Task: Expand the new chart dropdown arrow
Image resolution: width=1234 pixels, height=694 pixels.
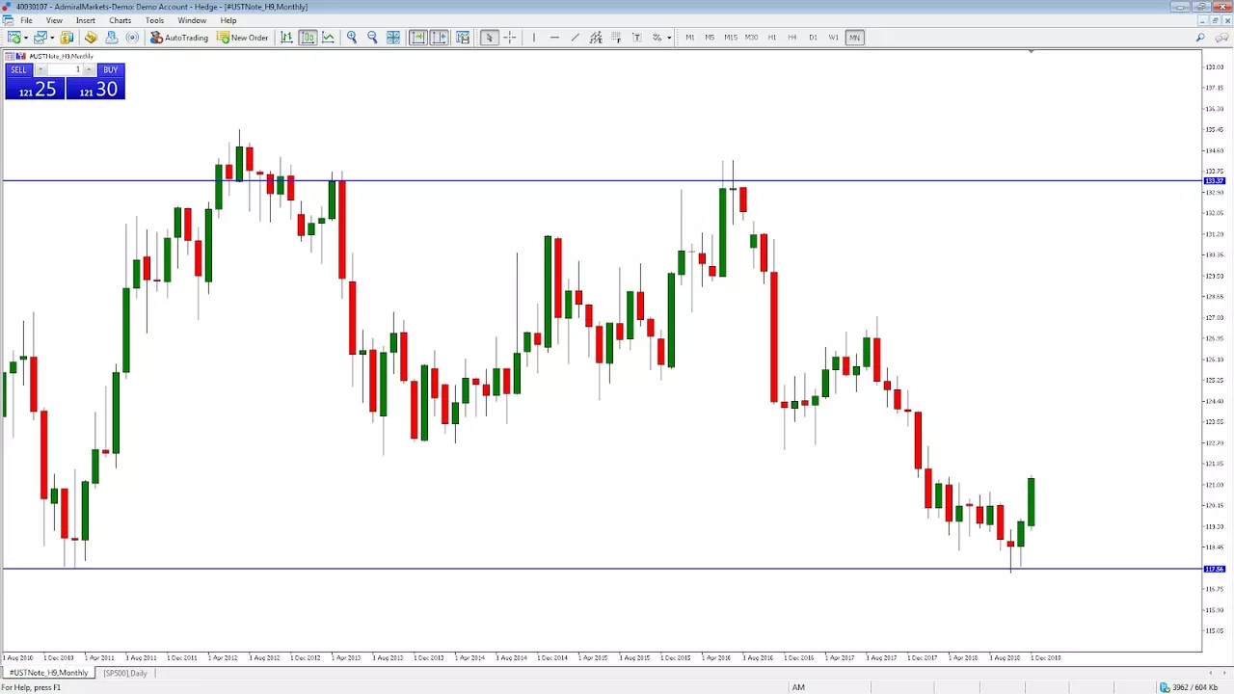Action: tap(26, 38)
